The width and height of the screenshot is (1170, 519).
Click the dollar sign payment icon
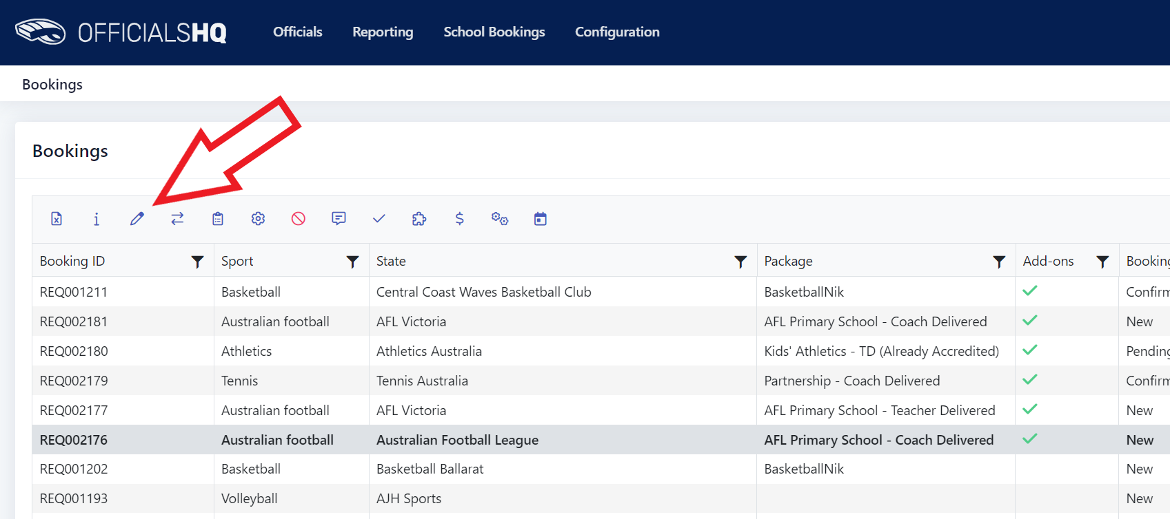tap(460, 219)
